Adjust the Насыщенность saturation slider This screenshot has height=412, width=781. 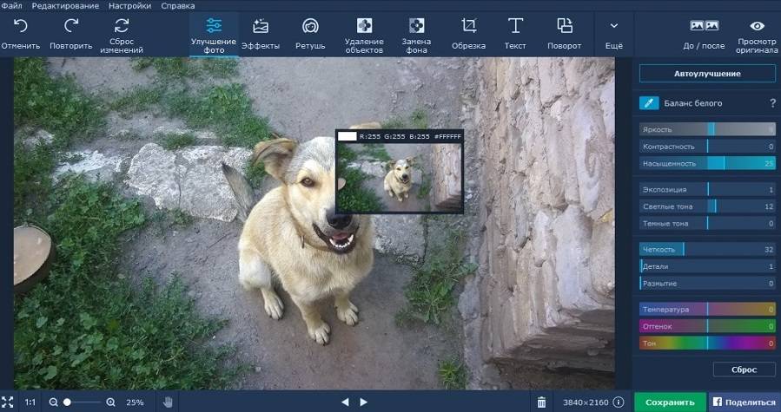724,163
